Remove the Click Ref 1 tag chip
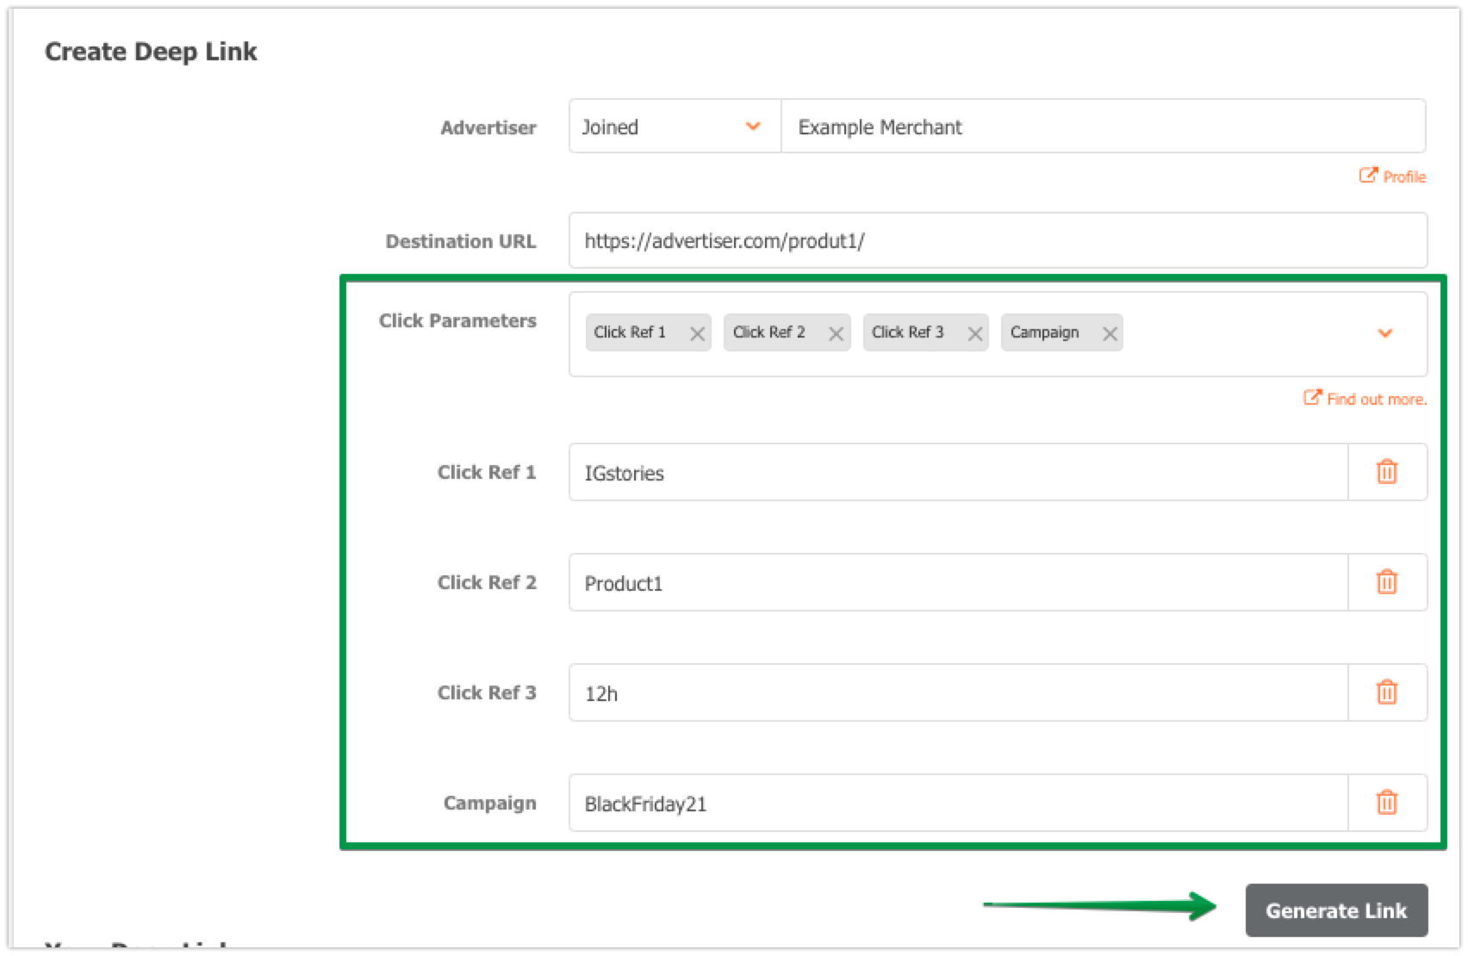This screenshot has height=956, width=1468. (697, 334)
